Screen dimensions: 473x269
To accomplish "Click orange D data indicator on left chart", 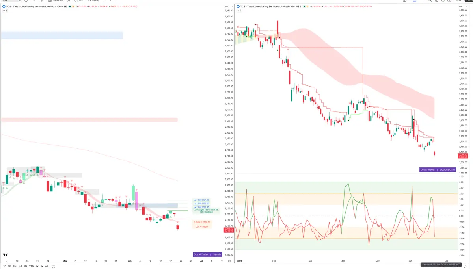I will click(73, 7).
